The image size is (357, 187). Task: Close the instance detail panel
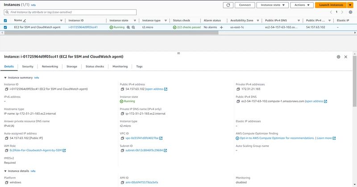click(345, 57)
